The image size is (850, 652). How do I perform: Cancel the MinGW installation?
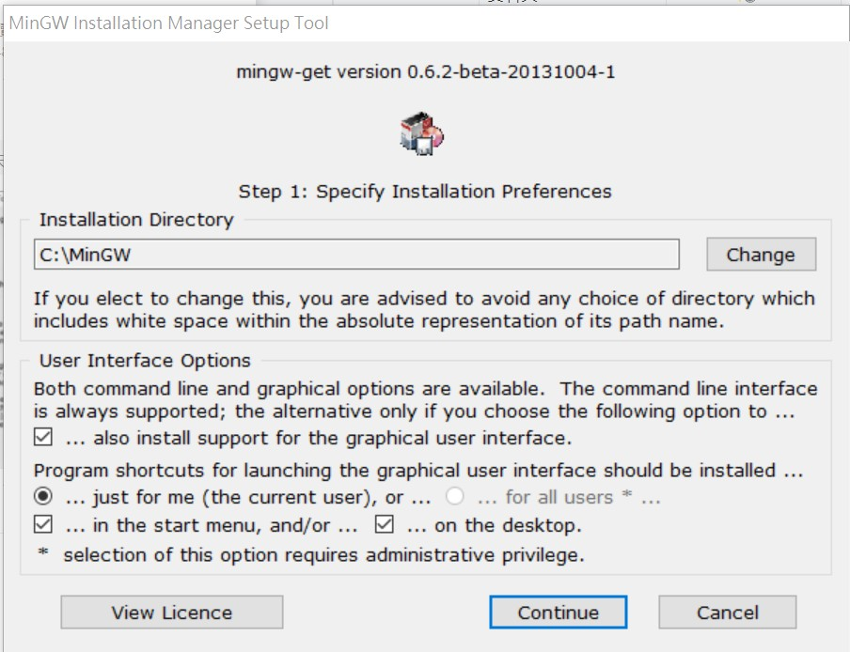[728, 613]
